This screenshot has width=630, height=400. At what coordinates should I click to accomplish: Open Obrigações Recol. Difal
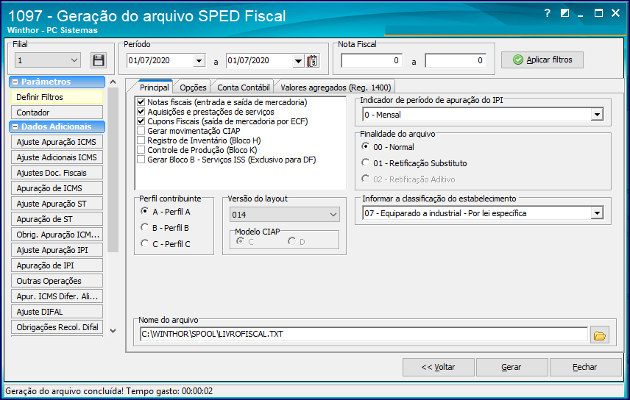pyautogui.click(x=57, y=327)
